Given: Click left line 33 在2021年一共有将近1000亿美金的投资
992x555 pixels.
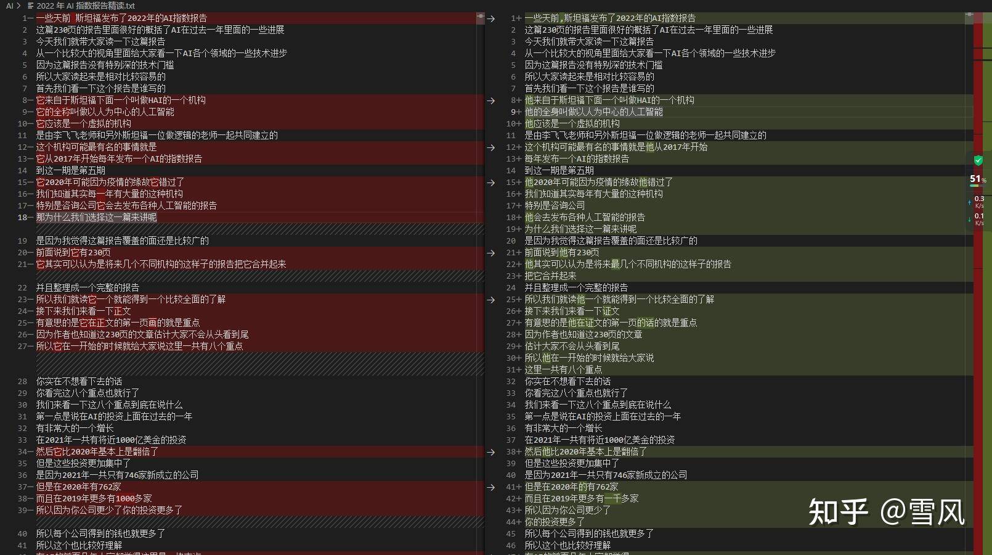Looking at the screenshot, I should tap(111, 440).
